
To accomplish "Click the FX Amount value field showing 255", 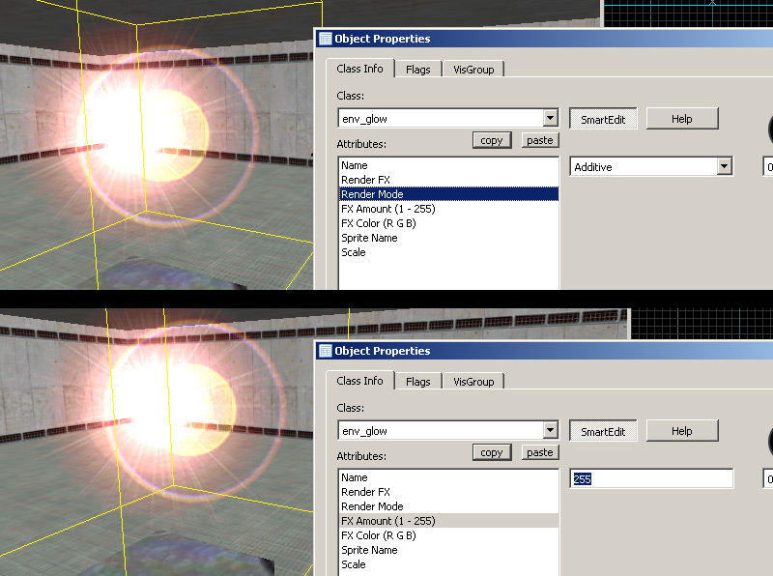I will coord(651,478).
